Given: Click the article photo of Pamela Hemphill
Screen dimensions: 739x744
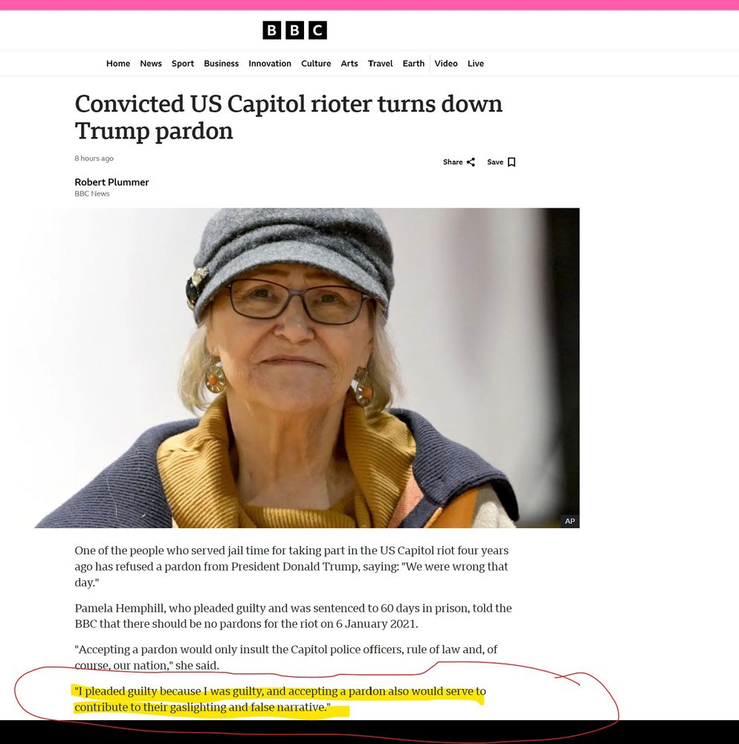Looking at the screenshot, I should tap(307, 368).
